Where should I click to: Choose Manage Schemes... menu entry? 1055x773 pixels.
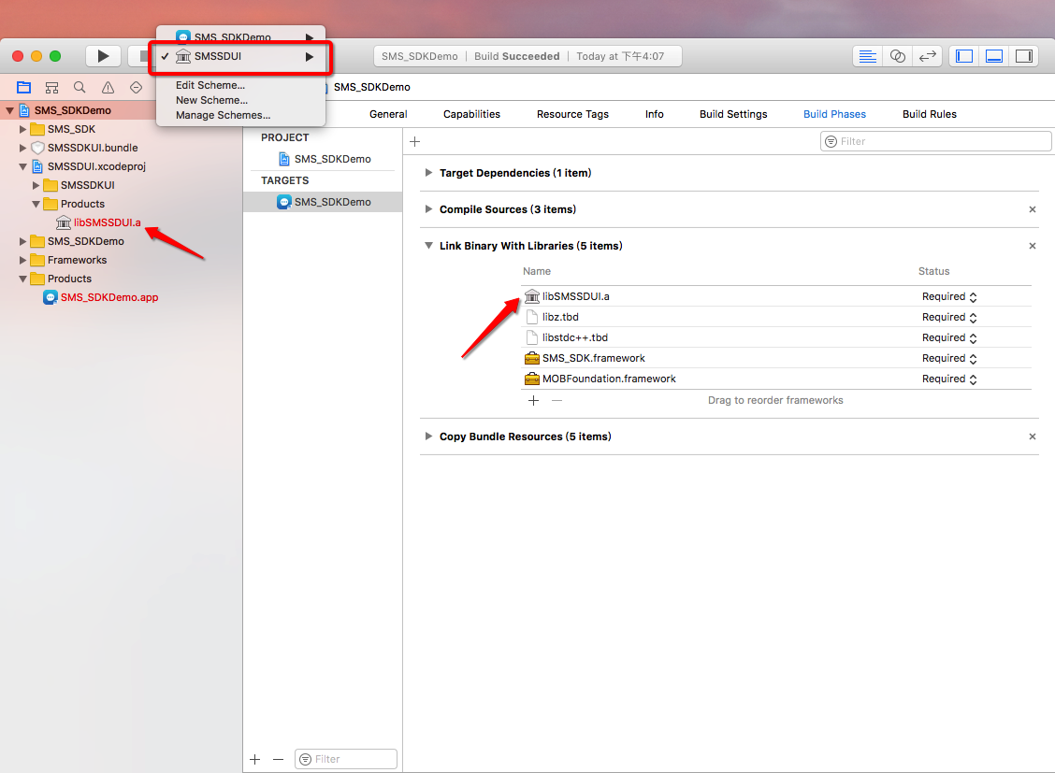point(223,115)
